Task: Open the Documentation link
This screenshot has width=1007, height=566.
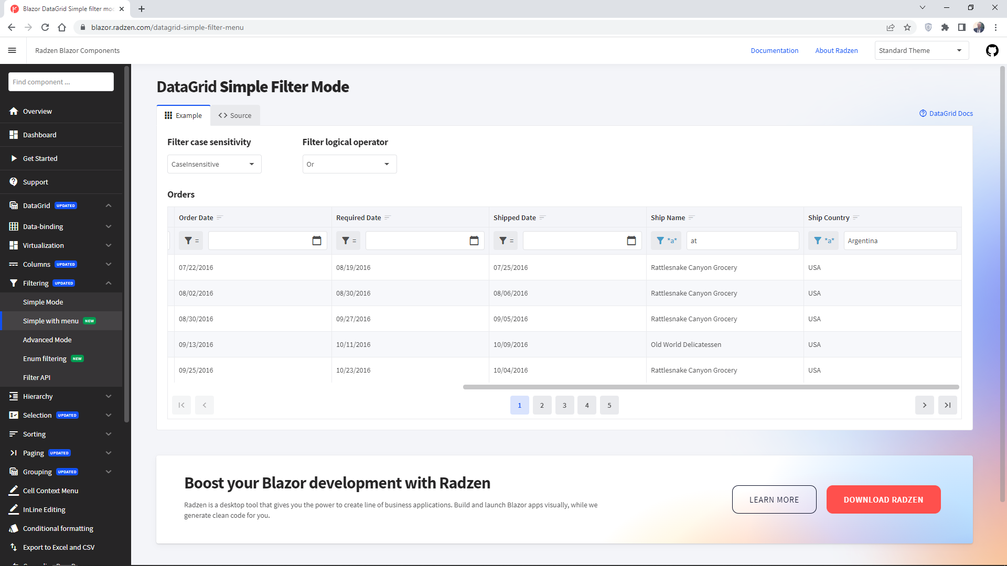Action: [774, 50]
